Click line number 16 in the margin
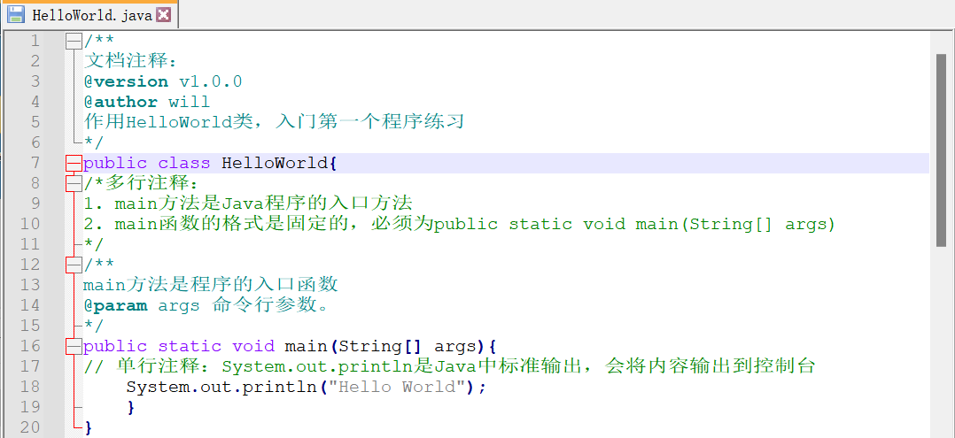This screenshot has width=955, height=438. pyautogui.click(x=29, y=346)
